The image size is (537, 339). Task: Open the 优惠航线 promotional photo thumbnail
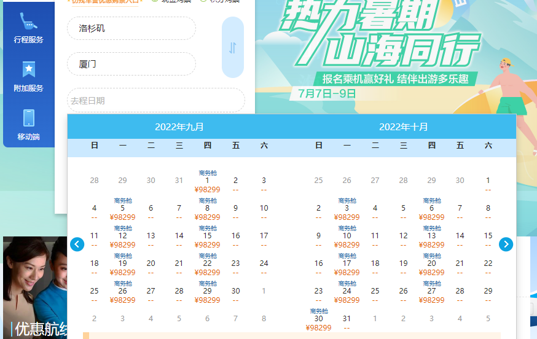point(35,287)
